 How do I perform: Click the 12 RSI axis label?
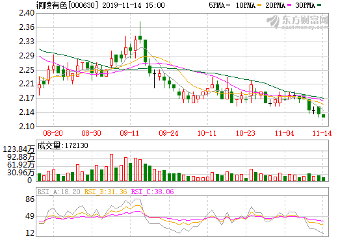pos(30,233)
